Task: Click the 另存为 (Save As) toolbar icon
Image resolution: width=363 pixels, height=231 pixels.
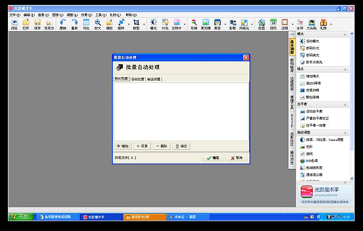Action: [x=49, y=24]
